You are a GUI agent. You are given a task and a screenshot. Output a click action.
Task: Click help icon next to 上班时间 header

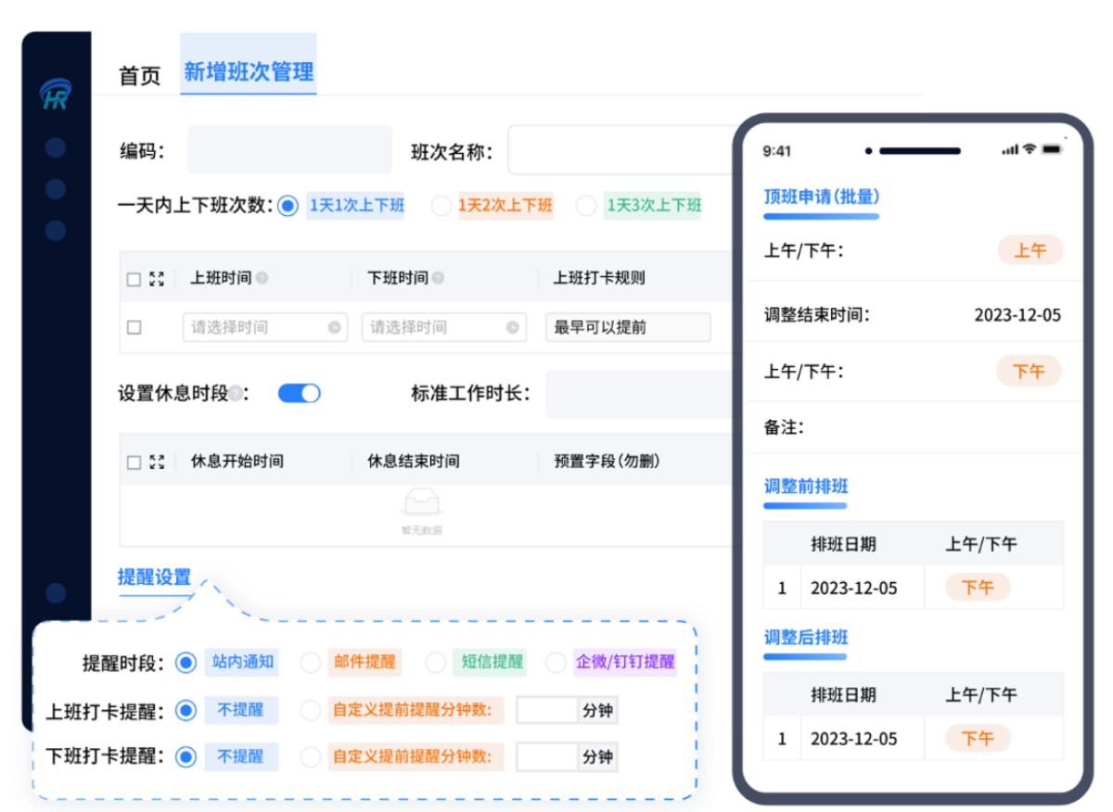pyautogui.click(x=262, y=278)
